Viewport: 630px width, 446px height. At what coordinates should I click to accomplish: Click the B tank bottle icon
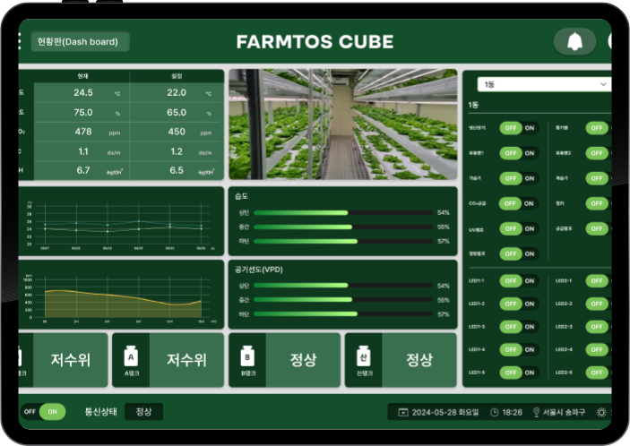247,356
